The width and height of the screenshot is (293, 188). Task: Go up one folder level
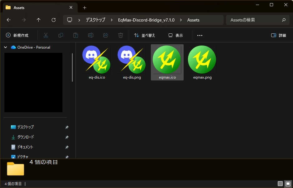(38, 20)
